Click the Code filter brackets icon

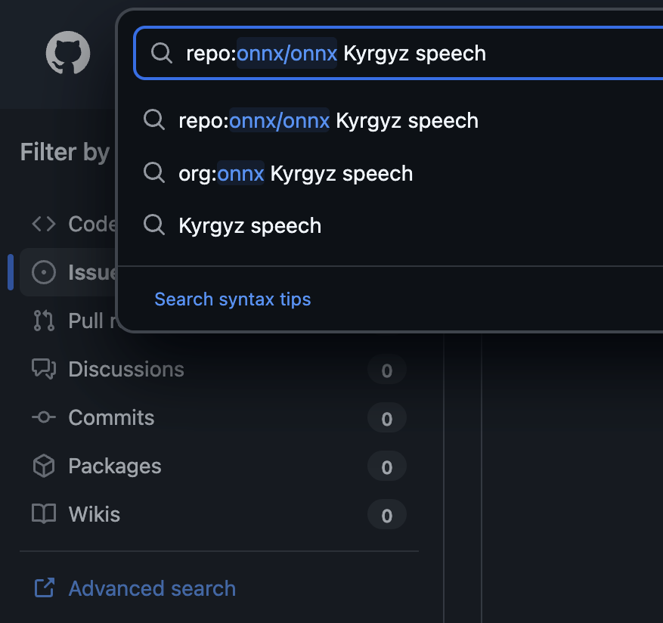(x=44, y=224)
